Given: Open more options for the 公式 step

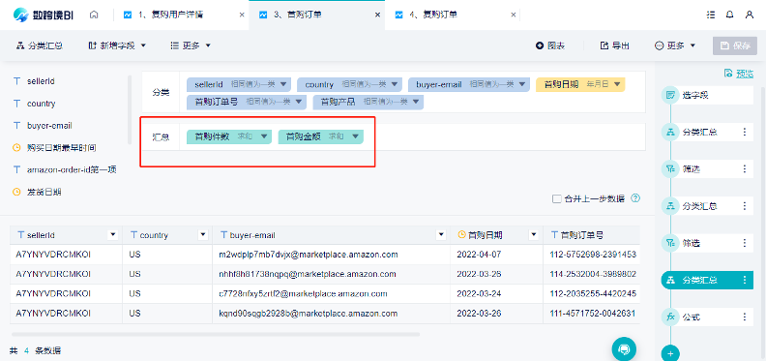Looking at the screenshot, I should coord(745,317).
